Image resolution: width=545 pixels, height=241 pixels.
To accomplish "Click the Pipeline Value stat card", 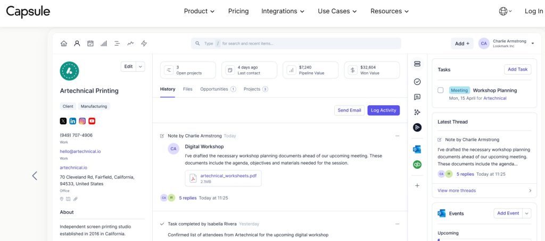I will (310, 70).
